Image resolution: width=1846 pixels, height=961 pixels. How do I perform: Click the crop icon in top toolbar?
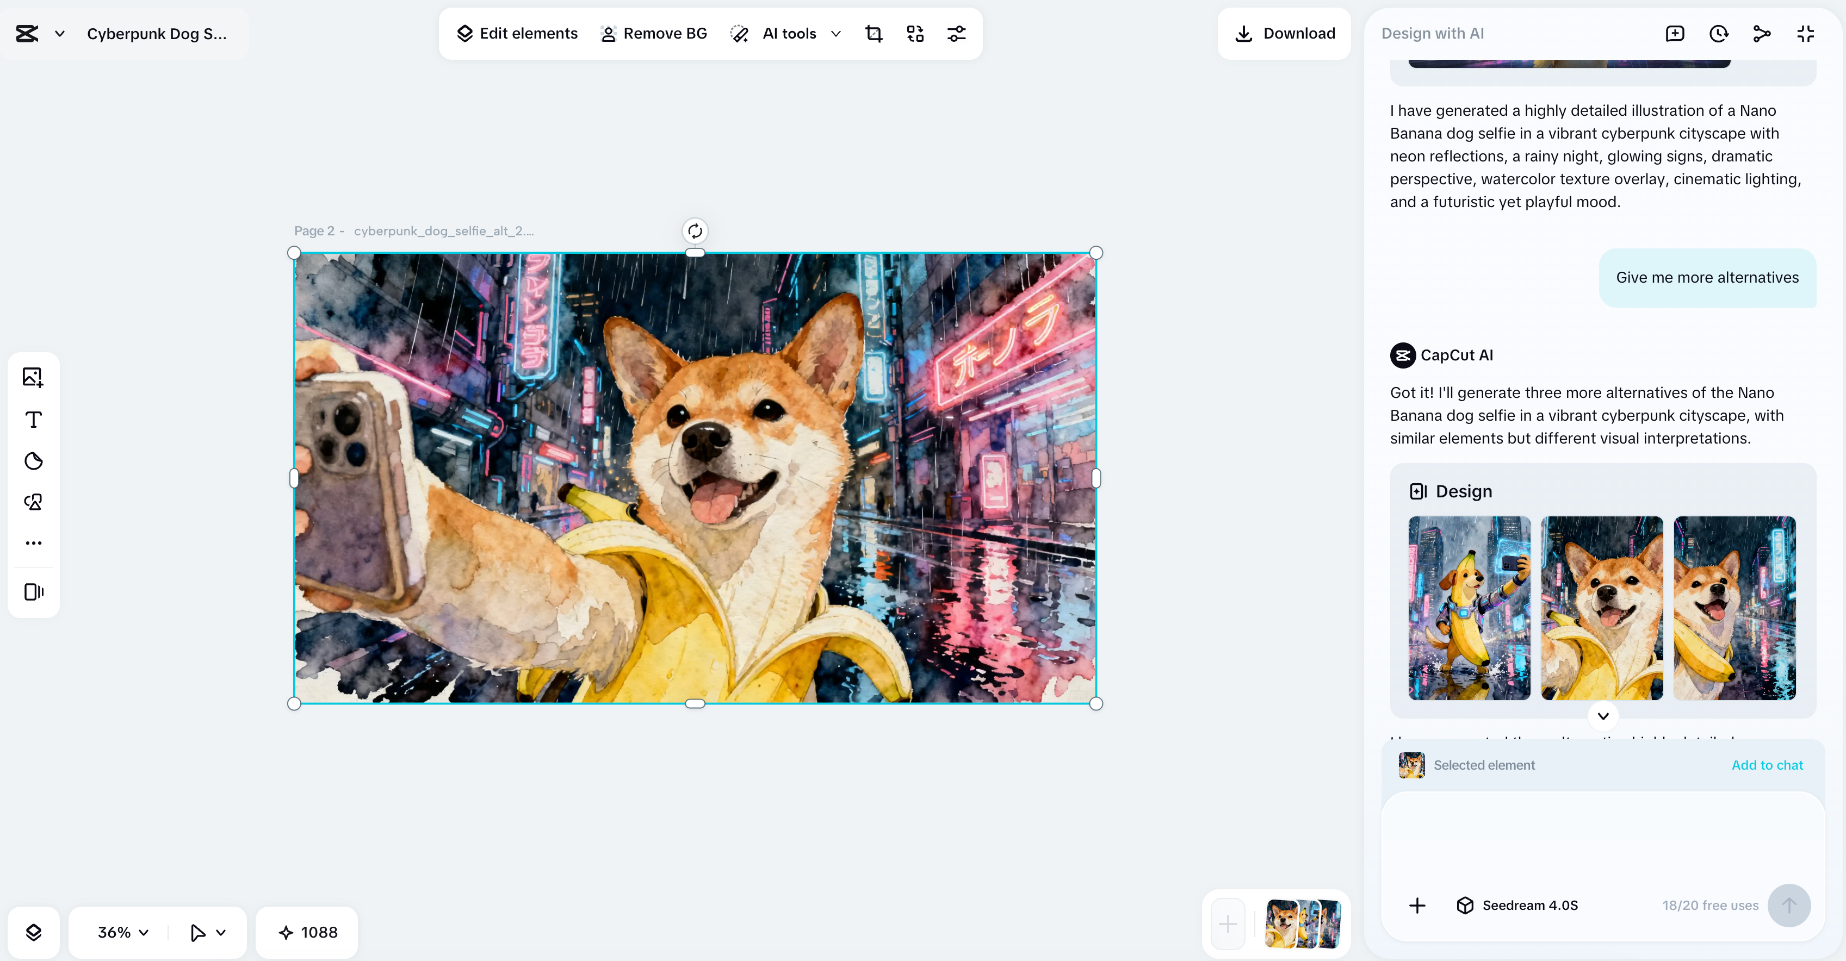[x=874, y=34]
